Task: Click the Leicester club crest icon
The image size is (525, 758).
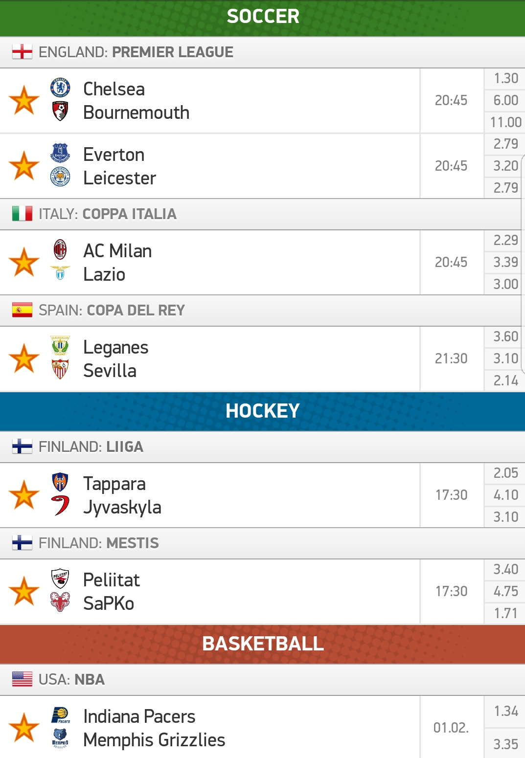Action: coord(60,177)
